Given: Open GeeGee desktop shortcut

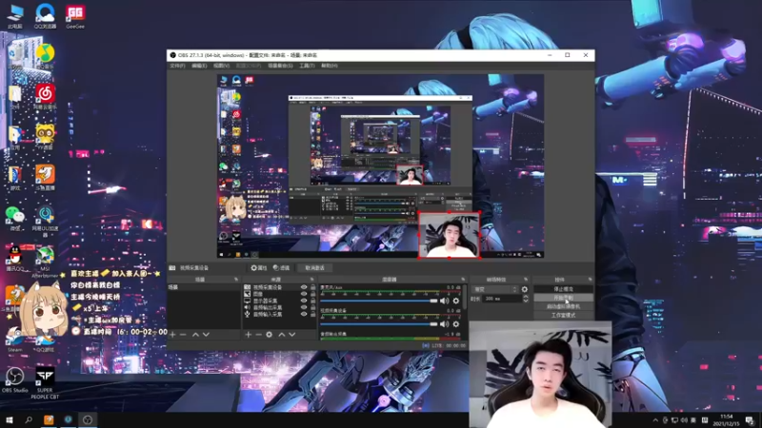Looking at the screenshot, I should tap(75, 16).
